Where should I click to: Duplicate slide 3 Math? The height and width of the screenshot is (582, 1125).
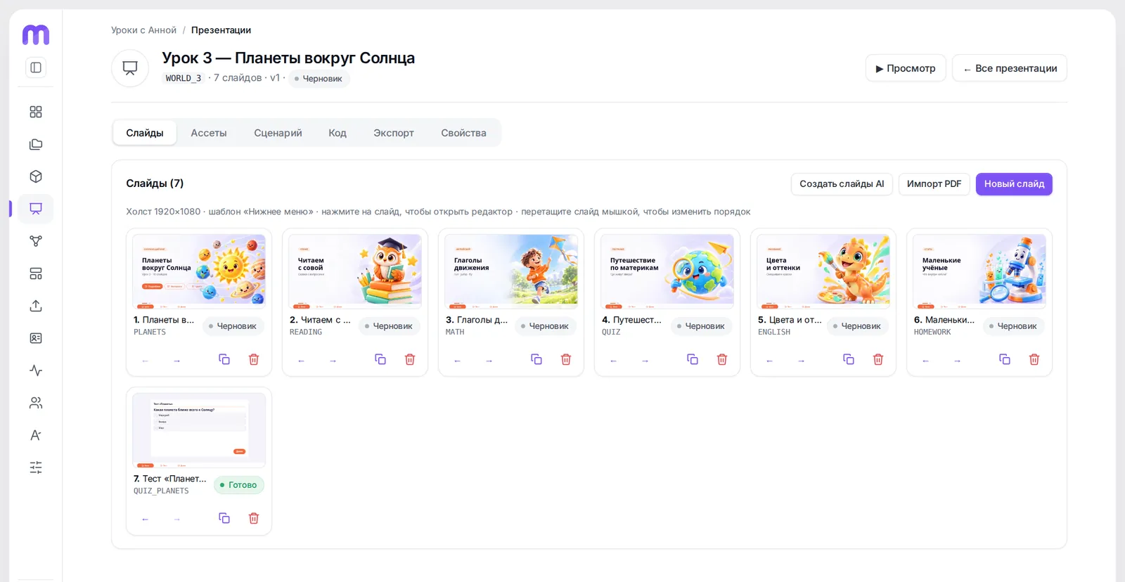point(536,359)
